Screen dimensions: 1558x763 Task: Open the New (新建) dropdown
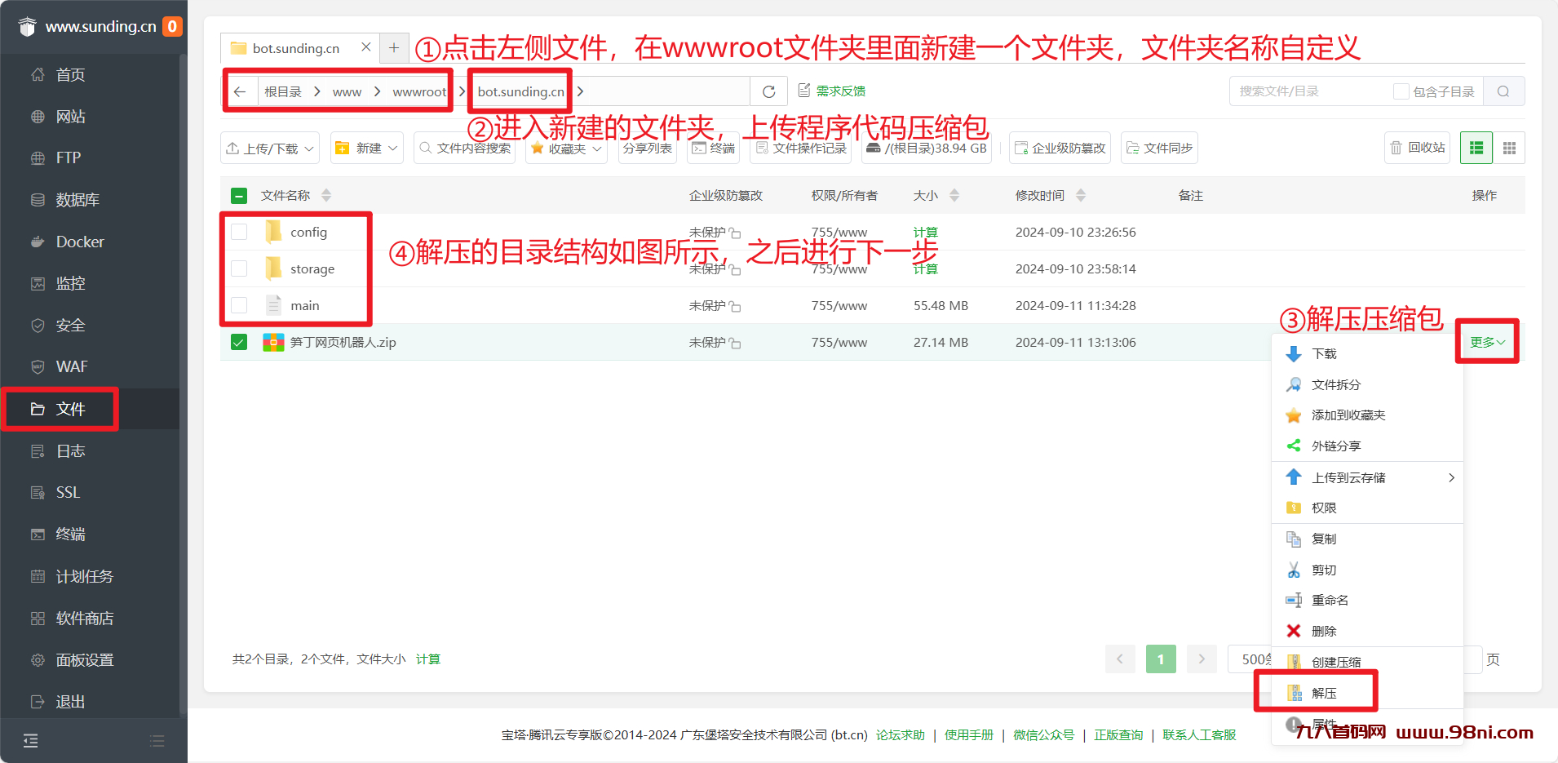click(x=367, y=148)
